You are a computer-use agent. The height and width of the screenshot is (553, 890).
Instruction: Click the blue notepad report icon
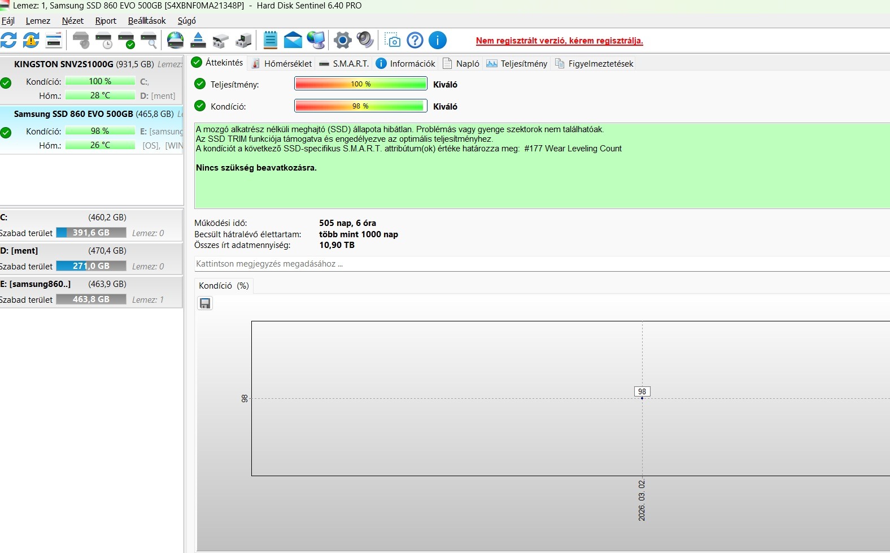pyautogui.click(x=271, y=40)
